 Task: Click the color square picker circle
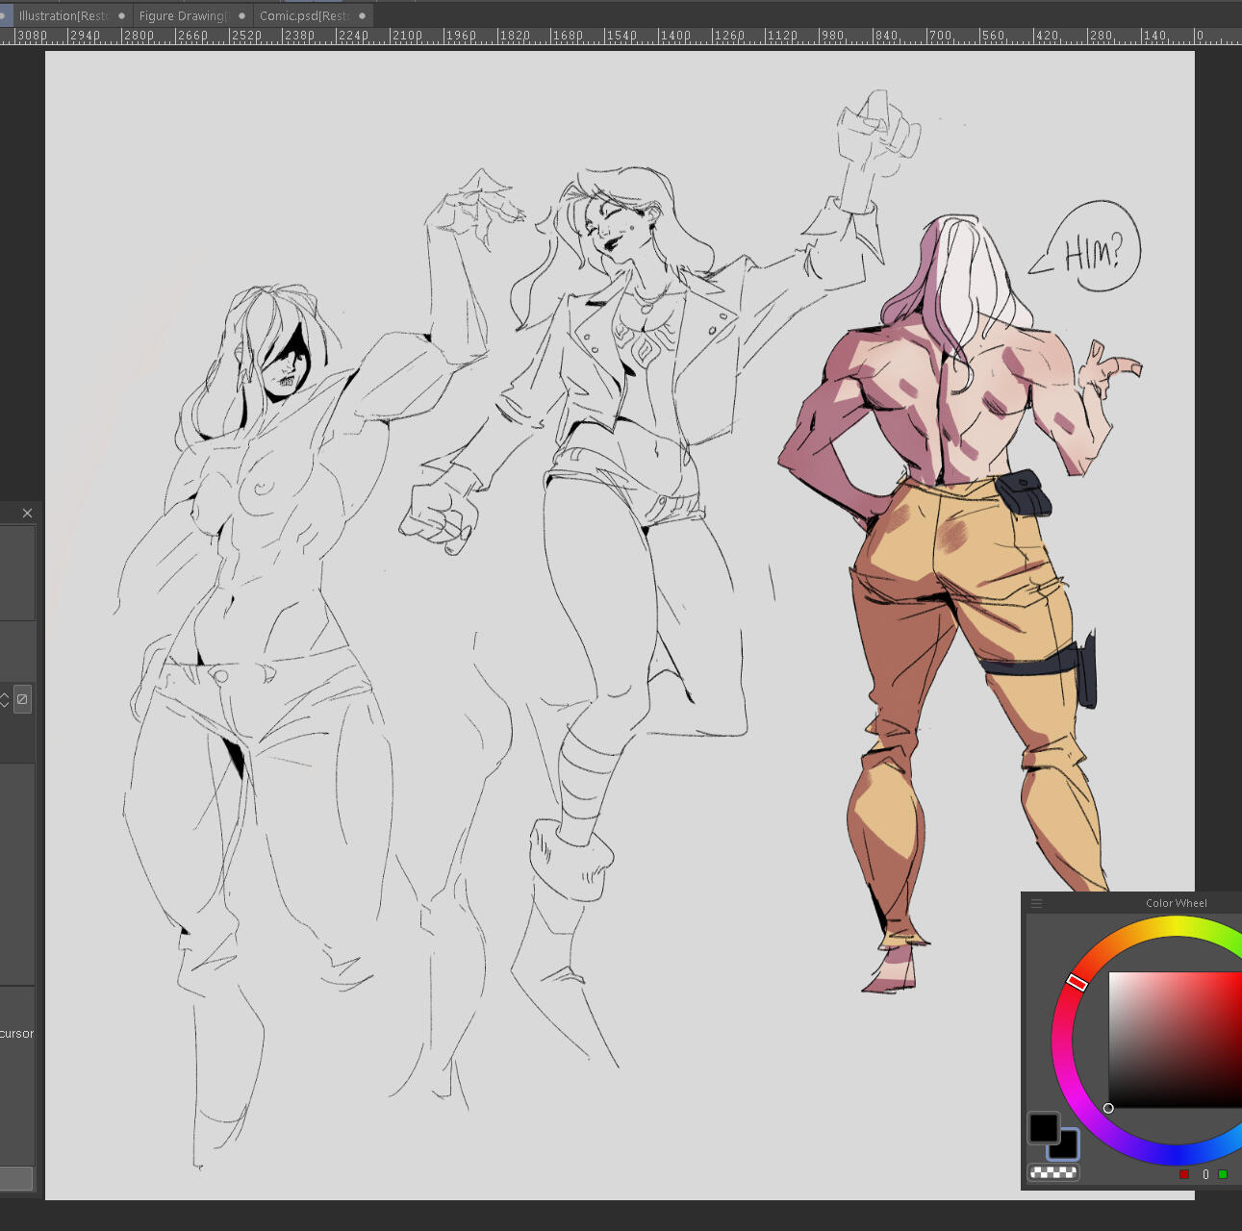point(1108,1108)
